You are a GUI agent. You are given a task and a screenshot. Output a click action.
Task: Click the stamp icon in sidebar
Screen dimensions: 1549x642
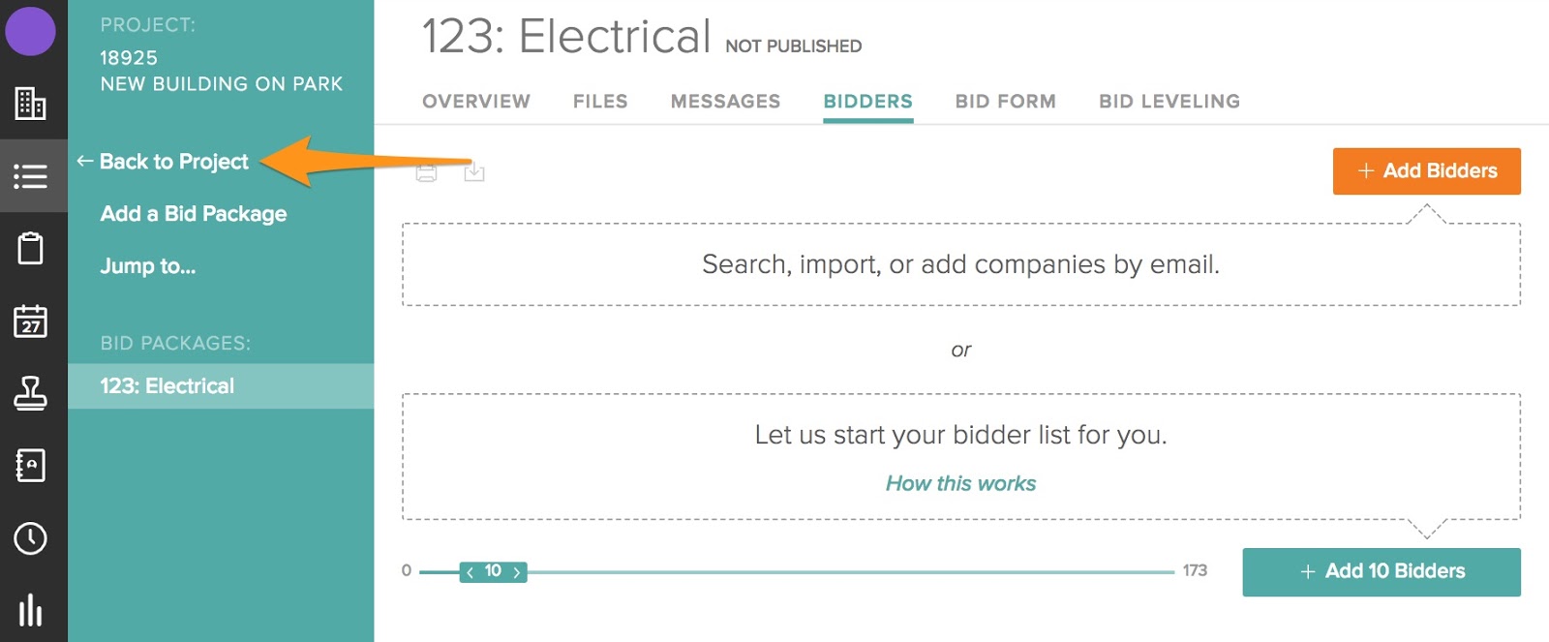click(30, 393)
